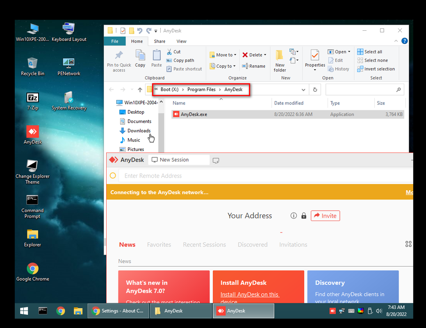Open the System Recovery desktop icon
Image resolution: width=426 pixels, height=328 pixels.
click(x=69, y=101)
